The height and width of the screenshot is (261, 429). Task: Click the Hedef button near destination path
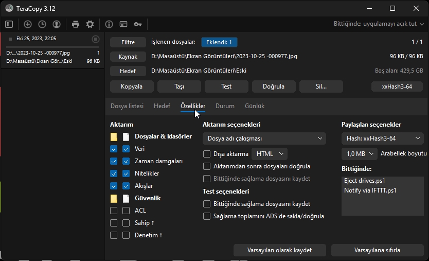pos(128,71)
